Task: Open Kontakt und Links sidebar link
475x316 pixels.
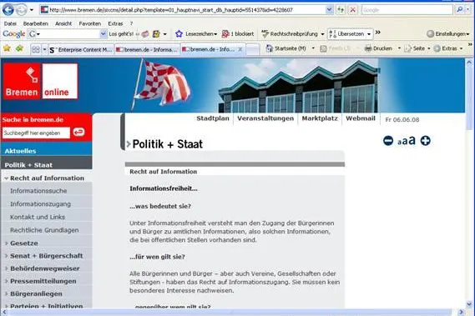Action: pos(38,217)
